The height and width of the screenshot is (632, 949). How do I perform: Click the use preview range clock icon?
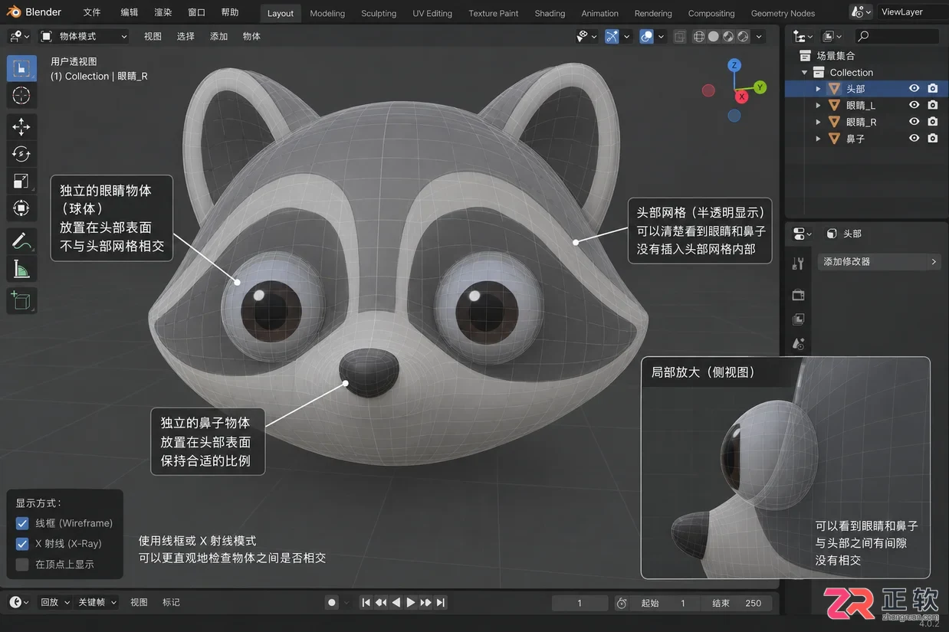pyautogui.click(x=622, y=603)
